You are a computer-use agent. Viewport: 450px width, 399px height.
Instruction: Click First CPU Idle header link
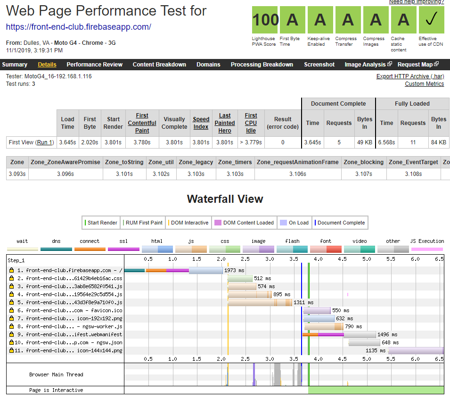point(251,123)
